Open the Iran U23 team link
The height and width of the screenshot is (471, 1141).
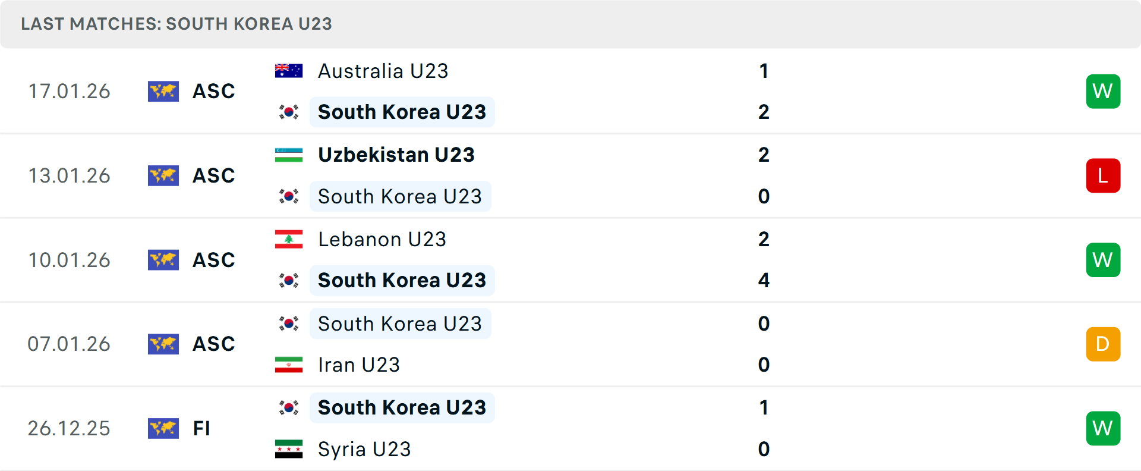click(x=359, y=365)
